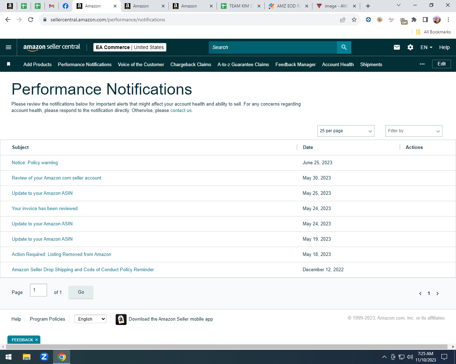
Task: Show hidden system tray icons chevron
Action: (x=384, y=357)
